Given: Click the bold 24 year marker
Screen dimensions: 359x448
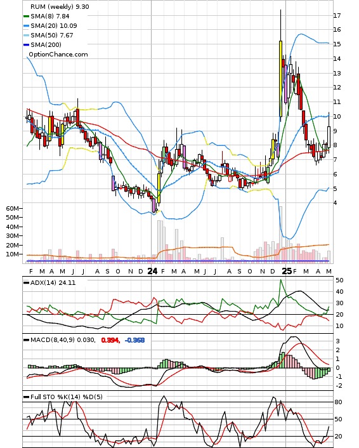Looking at the screenshot, I should 152,271.
